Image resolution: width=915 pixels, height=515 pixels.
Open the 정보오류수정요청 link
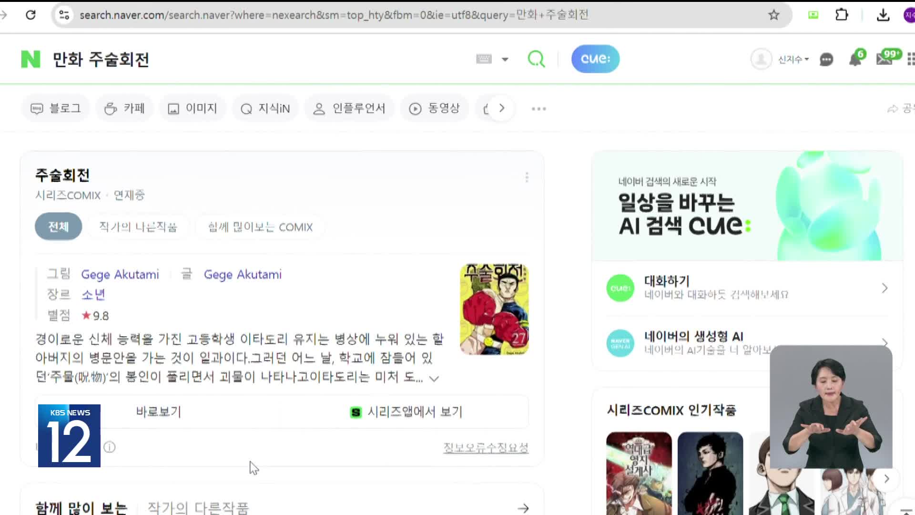point(486,448)
